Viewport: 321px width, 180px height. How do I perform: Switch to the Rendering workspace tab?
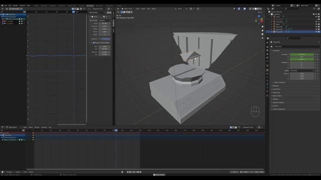[x=99, y=5]
